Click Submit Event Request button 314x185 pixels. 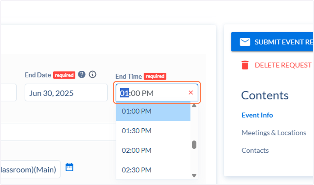(272, 42)
